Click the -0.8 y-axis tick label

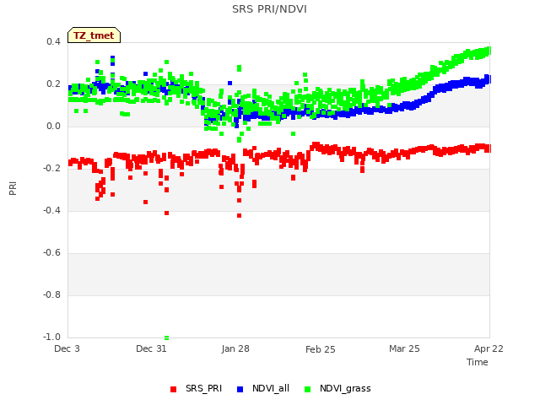coord(51,294)
